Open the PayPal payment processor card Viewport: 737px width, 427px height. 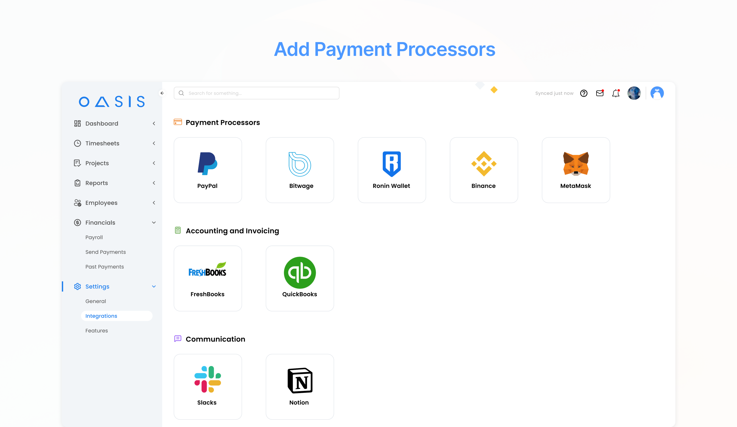pyautogui.click(x=208, y=170)
